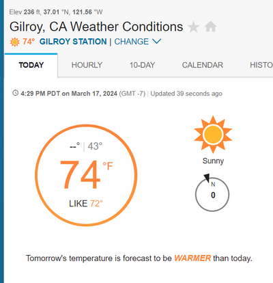The height and width of the screenshot is (283, 273).
Task: Open the History tab
Action: (x=261, y=65)
